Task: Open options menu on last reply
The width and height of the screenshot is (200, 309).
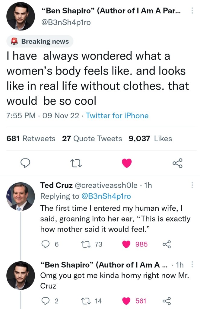Action: pos(192,265)
